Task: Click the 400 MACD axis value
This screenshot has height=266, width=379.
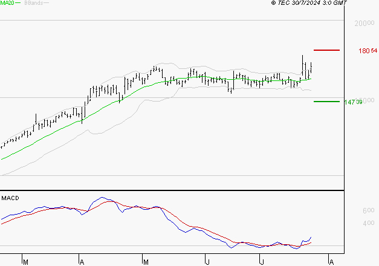Action: [x=368, y=223]
